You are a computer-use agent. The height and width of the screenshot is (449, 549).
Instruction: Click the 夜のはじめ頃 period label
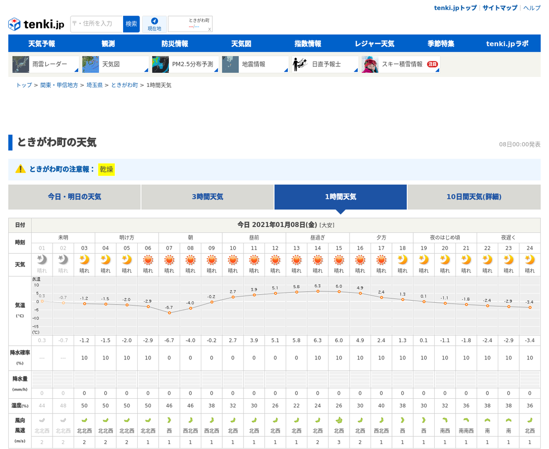pyautogui.click(x=445, y=238)
